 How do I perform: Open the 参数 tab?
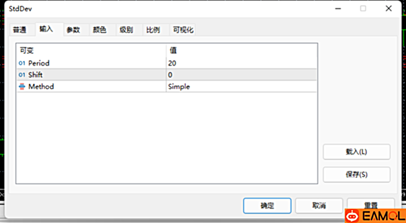point(73,30)
